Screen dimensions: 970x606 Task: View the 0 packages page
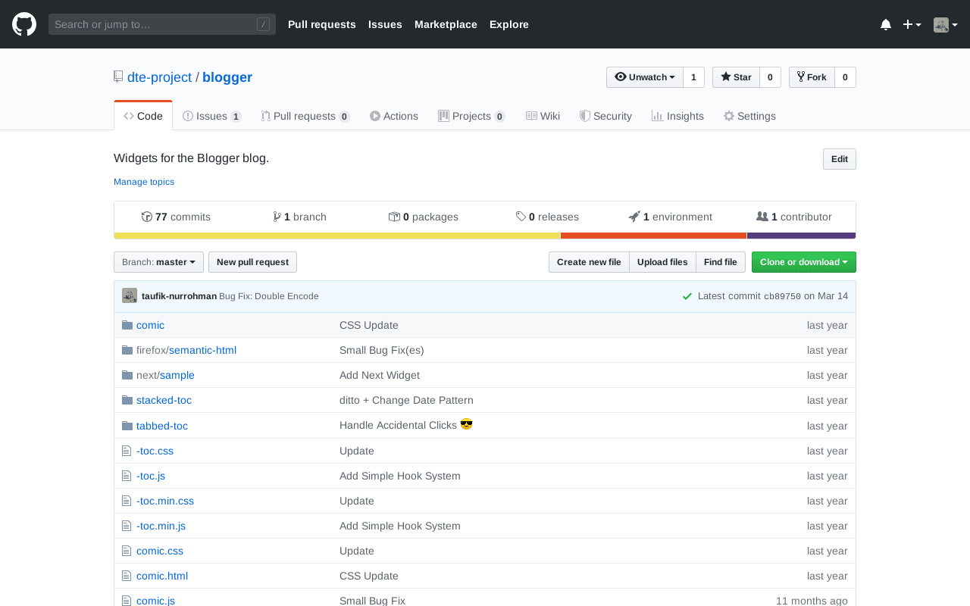point(424,217)
